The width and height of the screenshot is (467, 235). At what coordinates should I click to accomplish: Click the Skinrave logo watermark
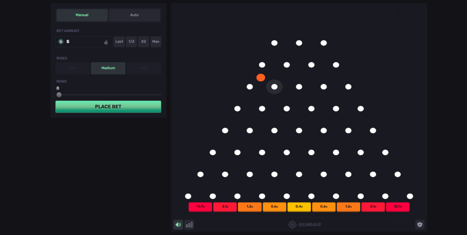tap(304, 224)
